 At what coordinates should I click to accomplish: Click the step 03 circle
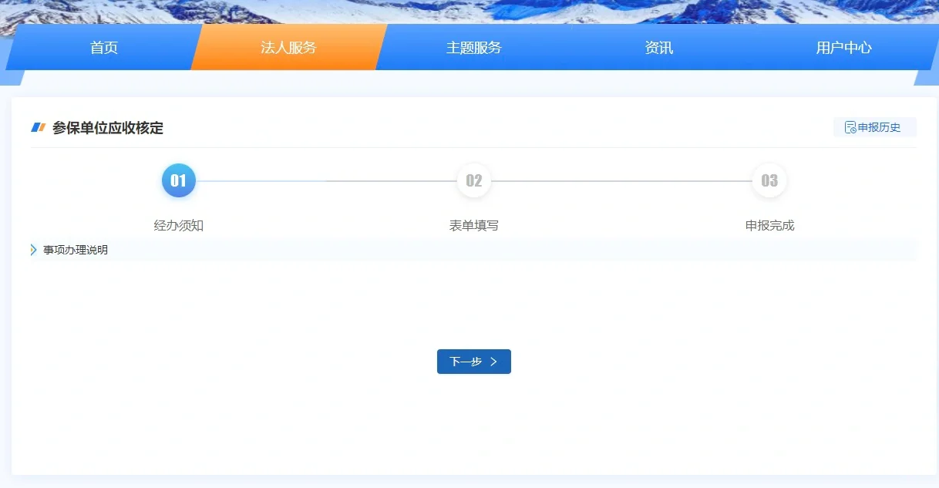769,181
